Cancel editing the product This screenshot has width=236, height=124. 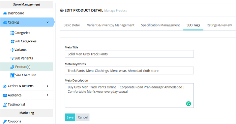tap(83, 117)
